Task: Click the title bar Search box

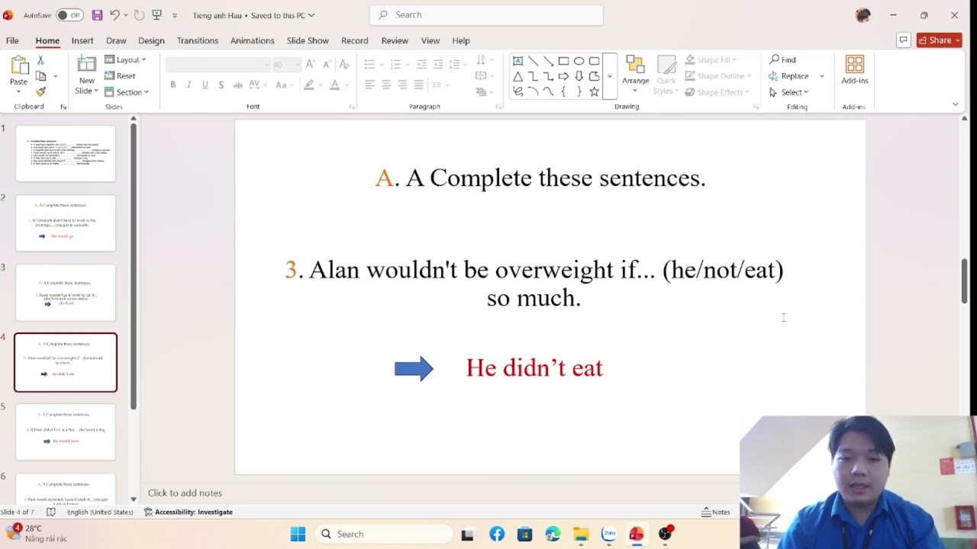Action: [486, 14]
